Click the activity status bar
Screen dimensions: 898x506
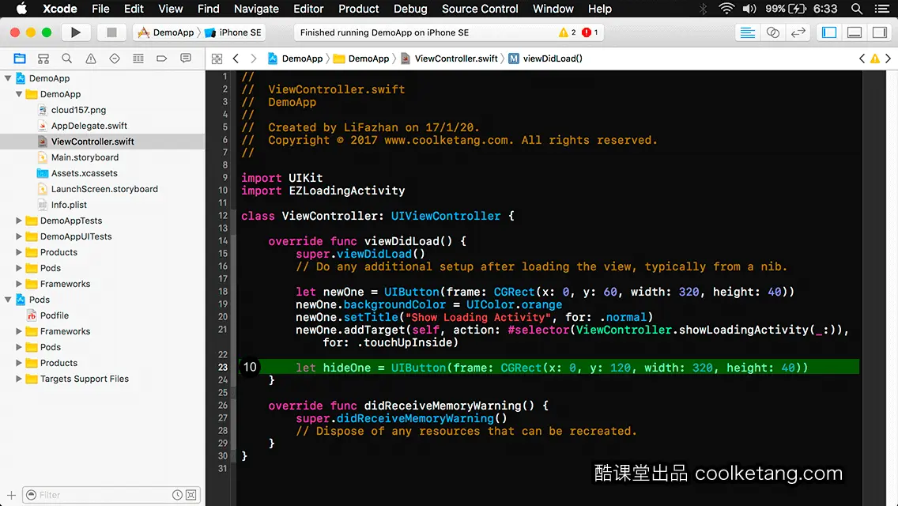[x=448, y=32]
